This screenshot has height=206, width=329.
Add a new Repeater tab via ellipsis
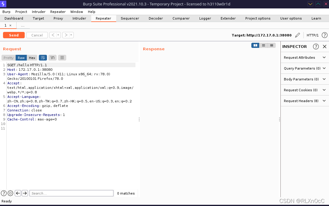coord(23,25)
